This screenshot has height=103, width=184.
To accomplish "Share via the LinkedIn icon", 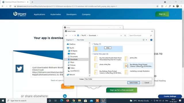I will click(x=65, y=96).
